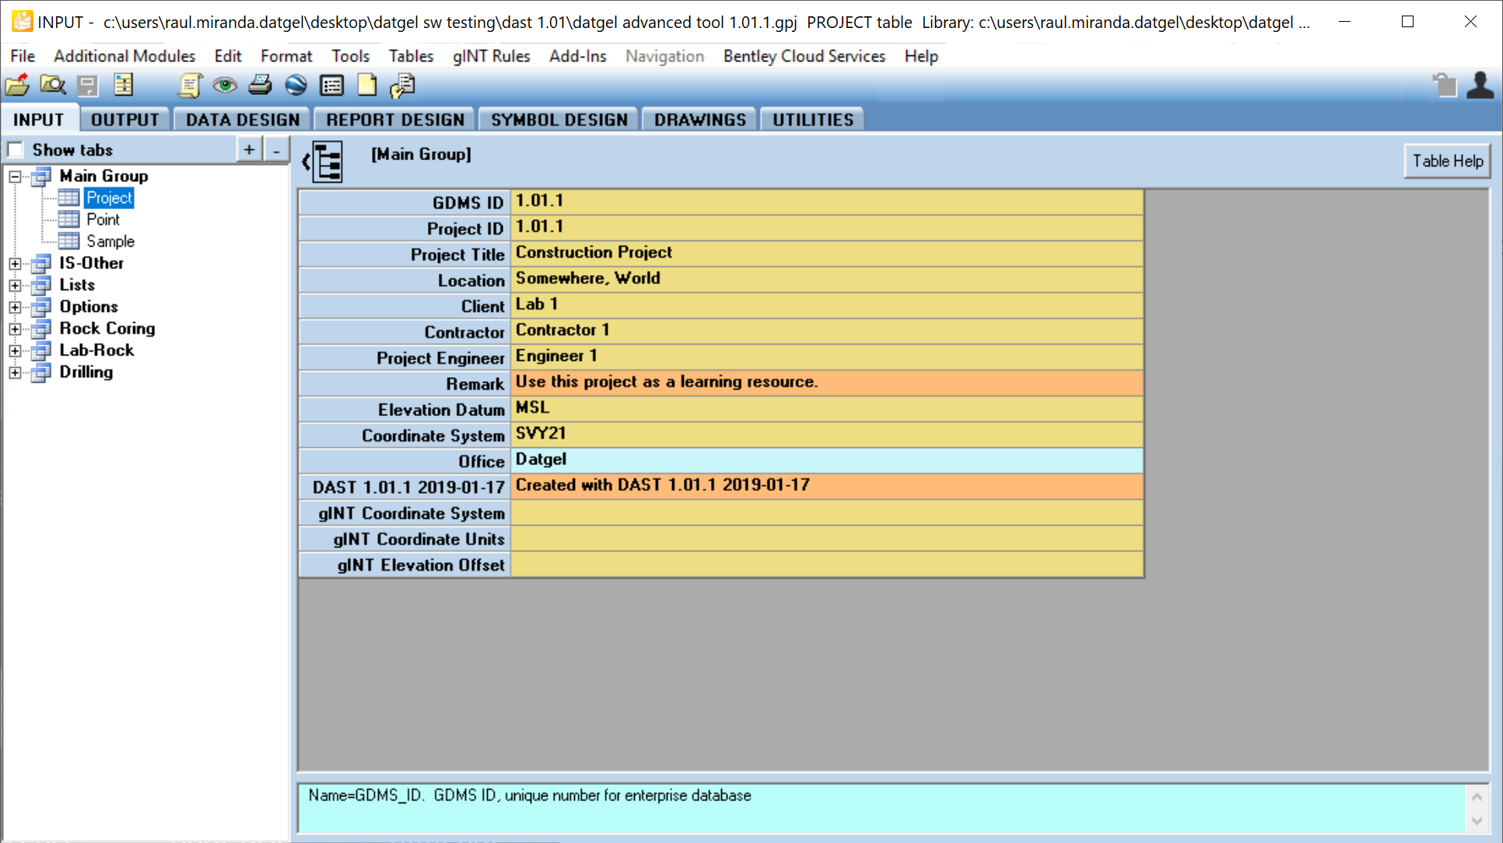1503x843 pixels.
Task: Click the globe export toolbar icon
Action: pyautogui.click(x=296, y=86)
